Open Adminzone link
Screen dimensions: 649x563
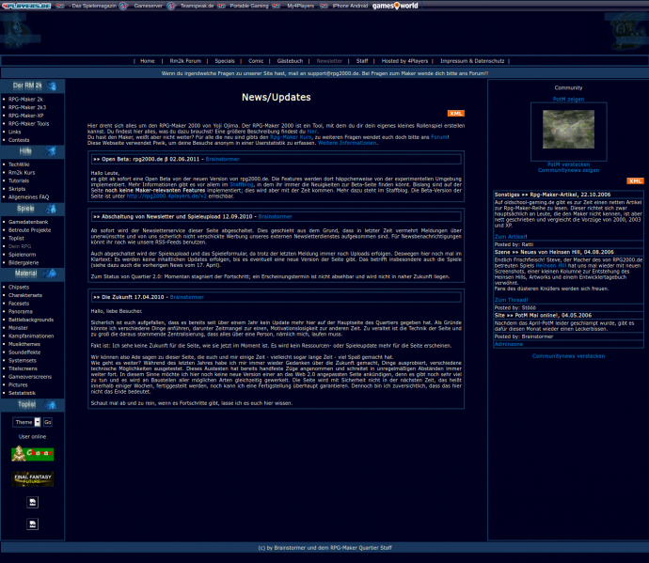click(x=509, y=344)
